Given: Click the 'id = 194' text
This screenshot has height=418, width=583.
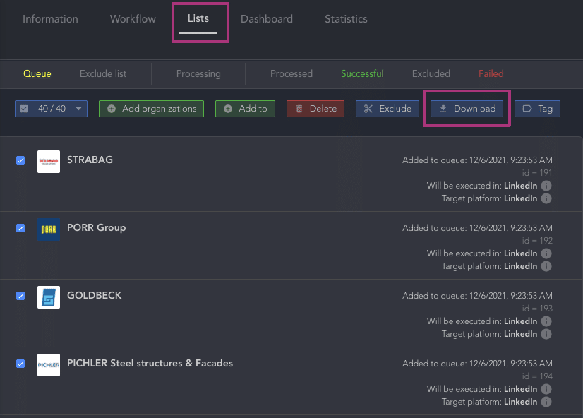Looking at the screenshot, I should click(x=537, y=376).
